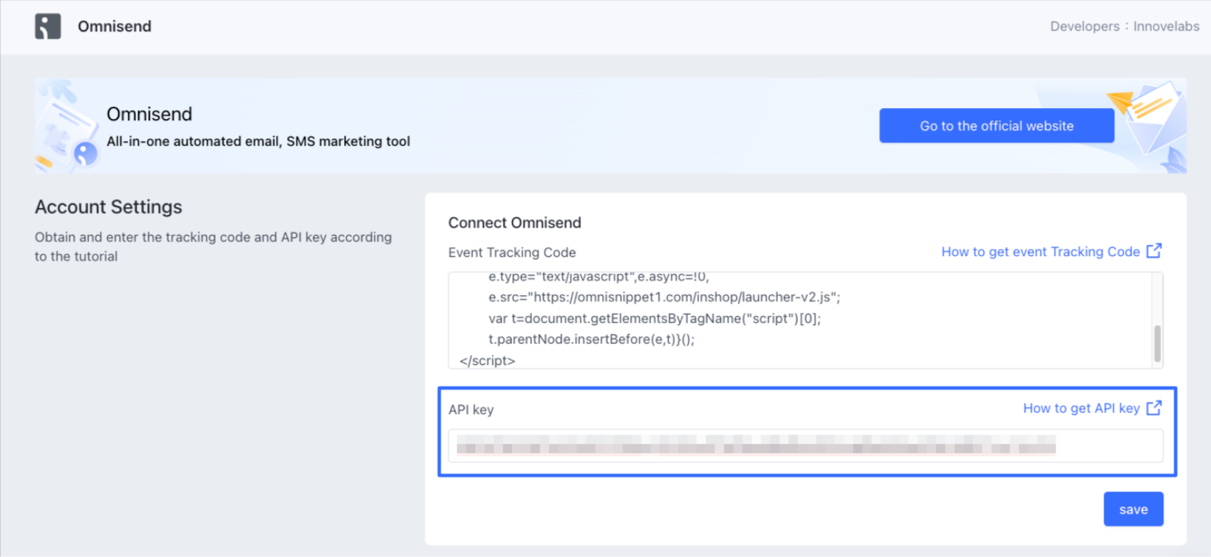Click the Omnisend banner heading text
This screenshot has height=557, width=1211.
click(150, 115)
